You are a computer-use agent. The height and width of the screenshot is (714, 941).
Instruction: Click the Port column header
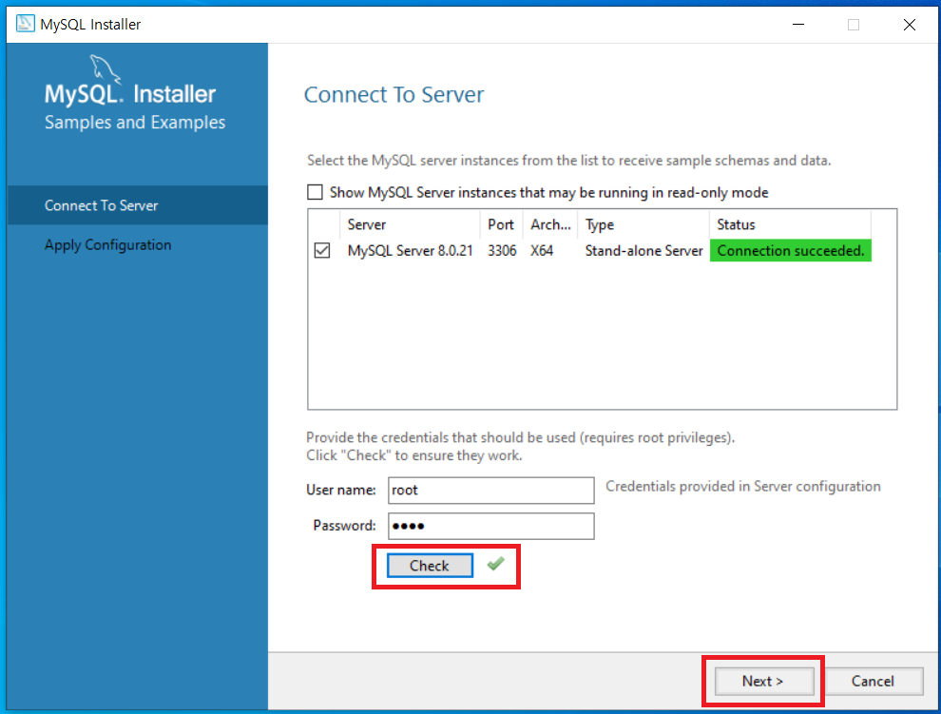click(502, 224)
